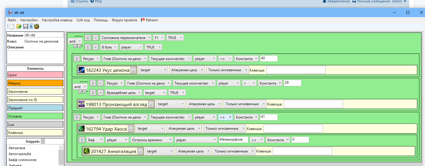Screen dimensions: 425x166
Task: Open the Snippets help question mark
Action: click(x=43, y=141)
